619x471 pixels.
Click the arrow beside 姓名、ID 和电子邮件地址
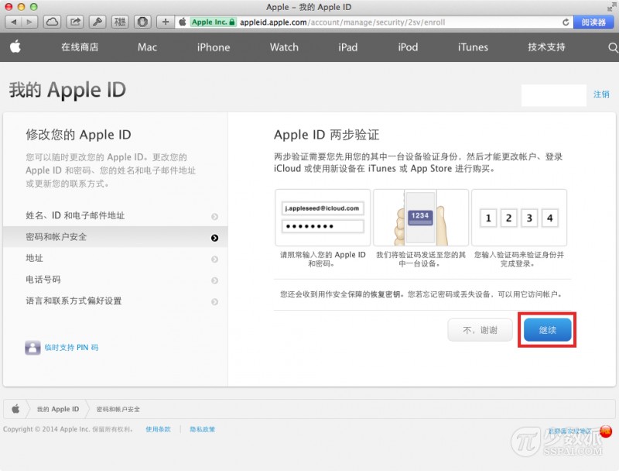[215, 217]
